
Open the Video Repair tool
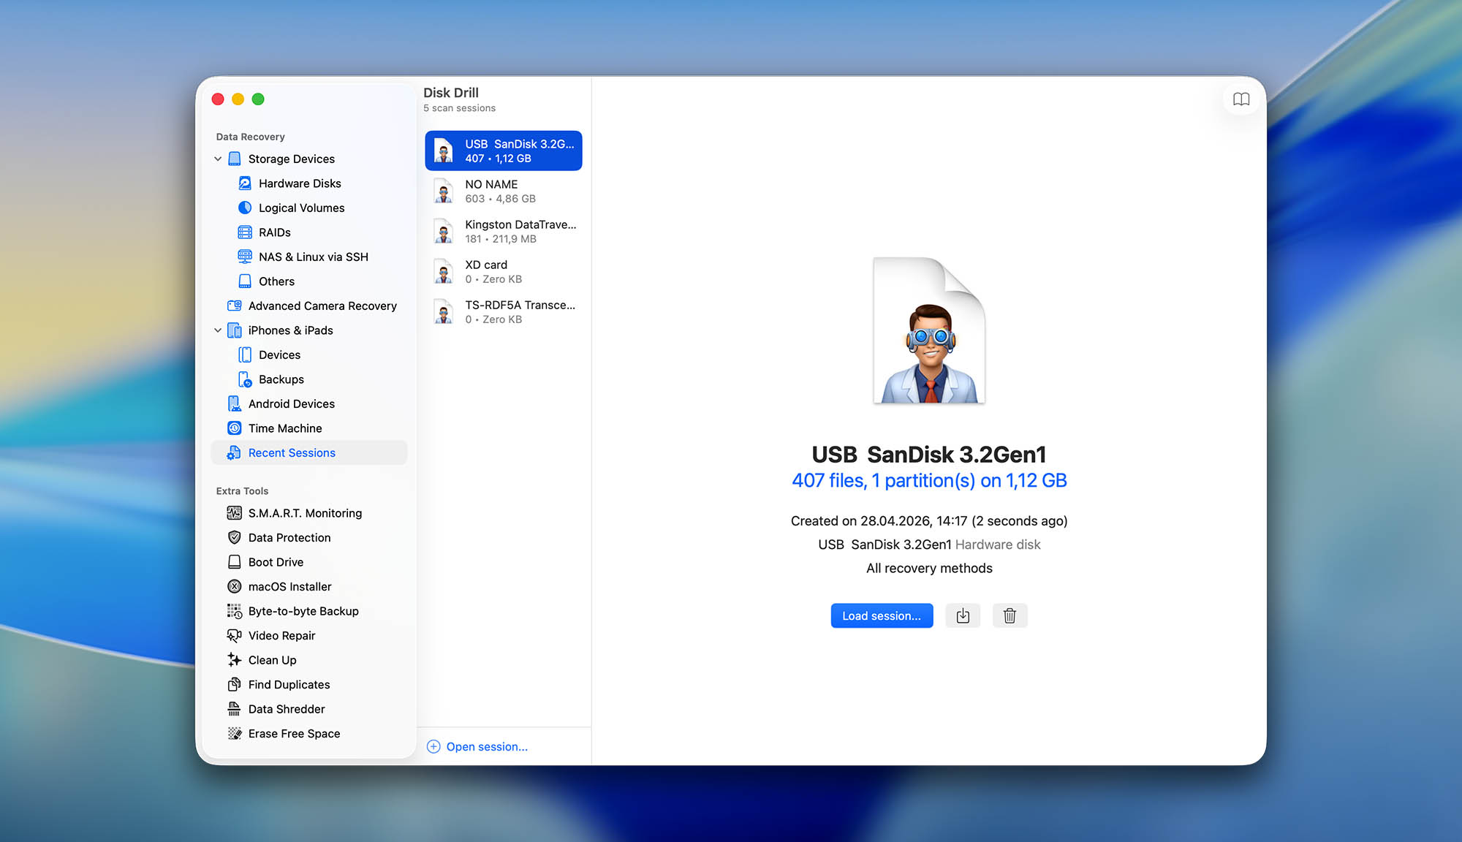point(281,635)
